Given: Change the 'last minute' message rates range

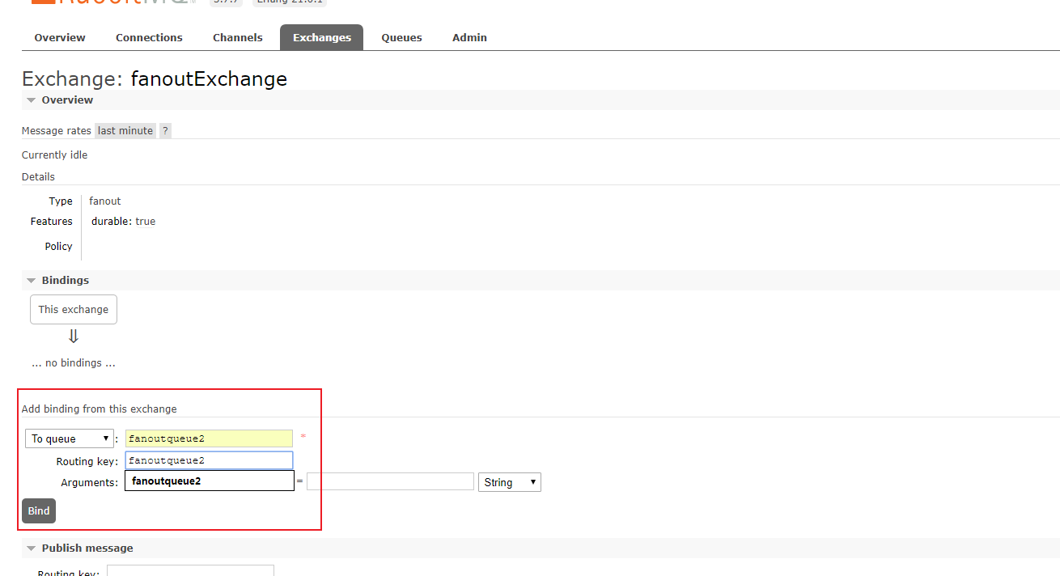Looking at the screenshot, I should (125, 130).
